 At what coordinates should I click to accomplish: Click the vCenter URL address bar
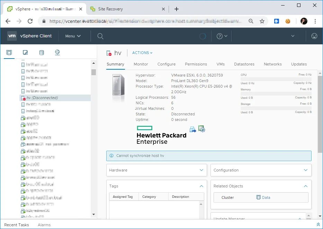(144, 21)
